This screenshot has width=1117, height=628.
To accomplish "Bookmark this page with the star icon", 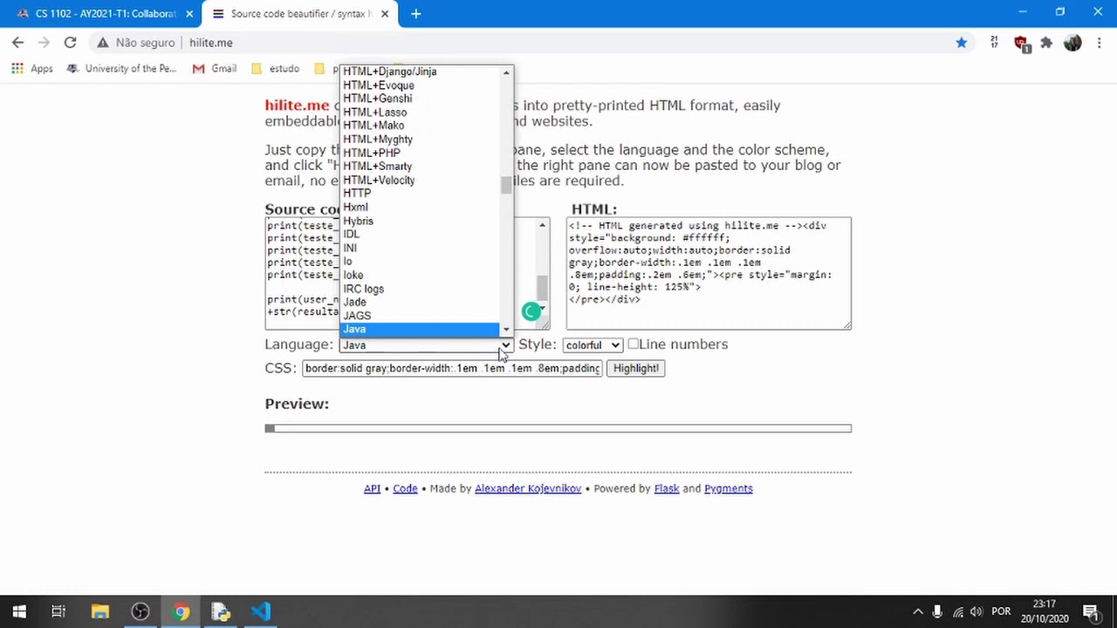I will coord(961,42).
